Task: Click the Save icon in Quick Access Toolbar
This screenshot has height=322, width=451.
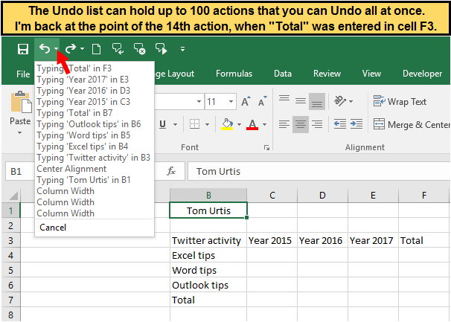Action: coord(23,49)
